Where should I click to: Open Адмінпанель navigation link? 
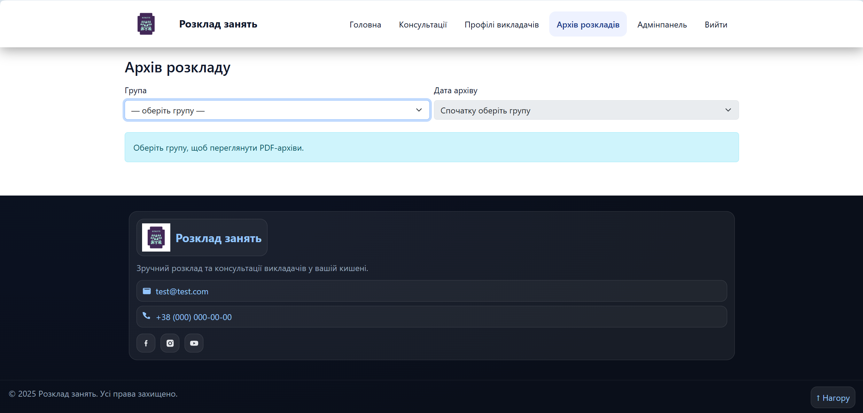(662, 24)
